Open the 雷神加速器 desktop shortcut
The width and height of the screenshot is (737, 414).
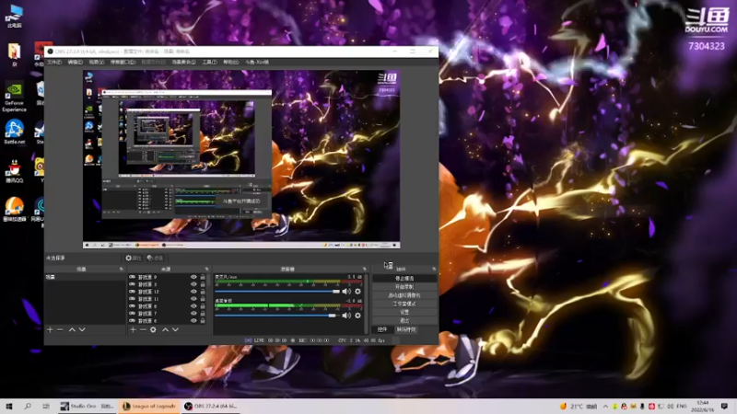click(x=14, y=210)
